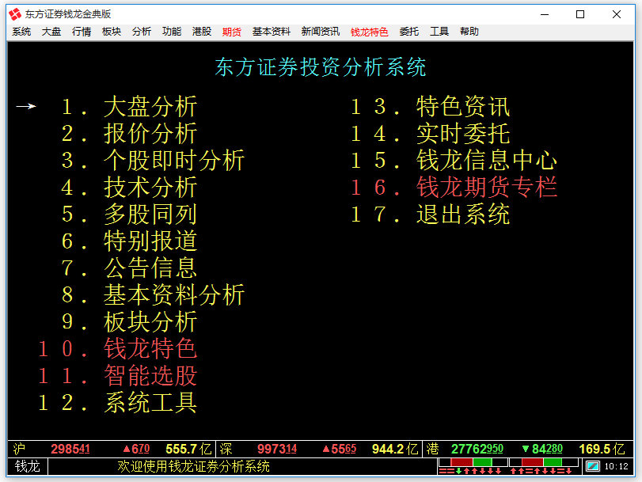This screenshot has width=642, height=482.
Task: Minimize the 东方证券钱龙金典版 window
Action: [x=545, y=14]
